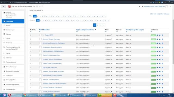Open the Администратор user menu caret
The height and width of the screenshot is (97, 174).
[x=170, y=6]
